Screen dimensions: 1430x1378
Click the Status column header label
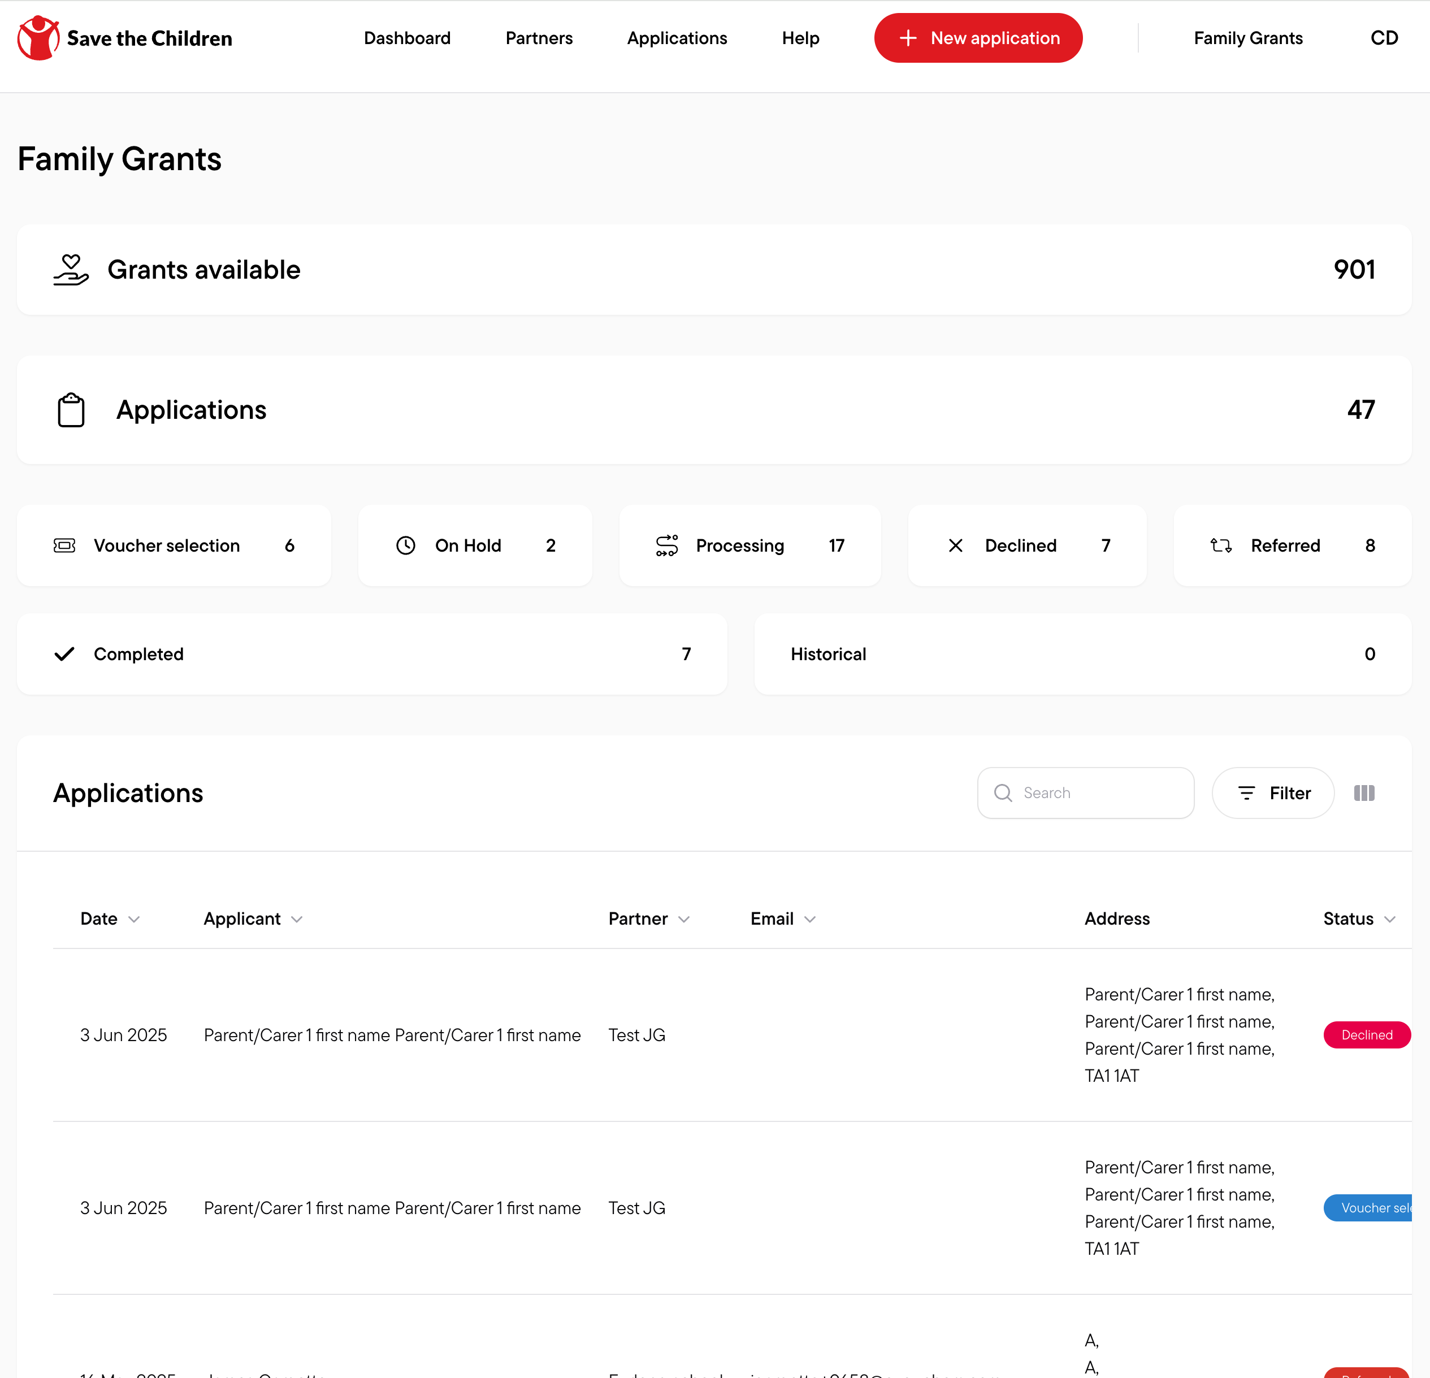[1348, 919]
